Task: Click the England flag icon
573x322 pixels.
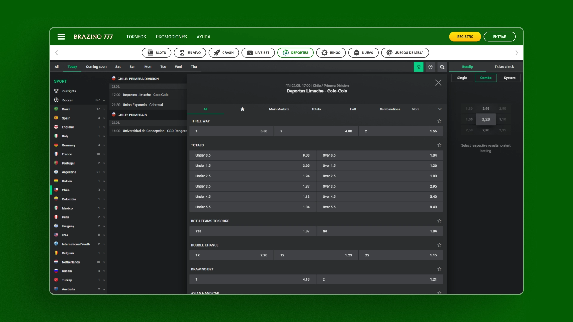Action: pyautogui.click(x=56, y=127)
